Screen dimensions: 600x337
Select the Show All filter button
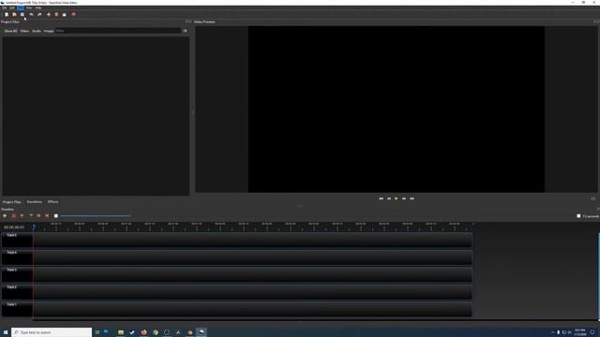point(10,31)
